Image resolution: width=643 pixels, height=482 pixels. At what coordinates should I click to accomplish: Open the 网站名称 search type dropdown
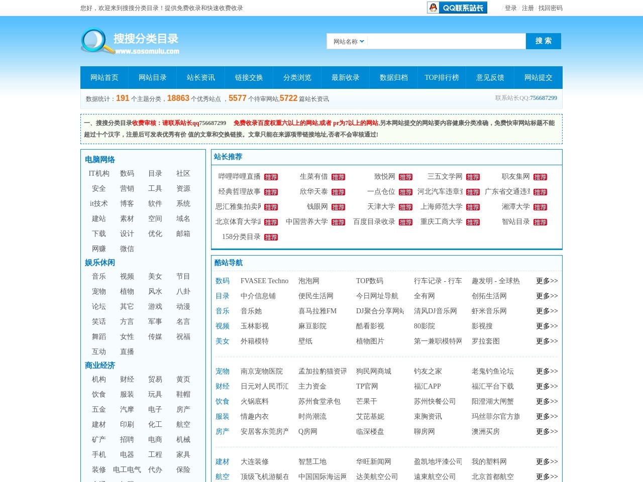coord(348,41)
